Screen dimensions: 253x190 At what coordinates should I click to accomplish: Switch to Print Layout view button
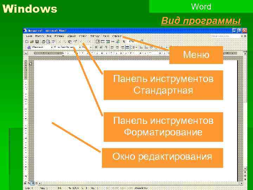33,183
